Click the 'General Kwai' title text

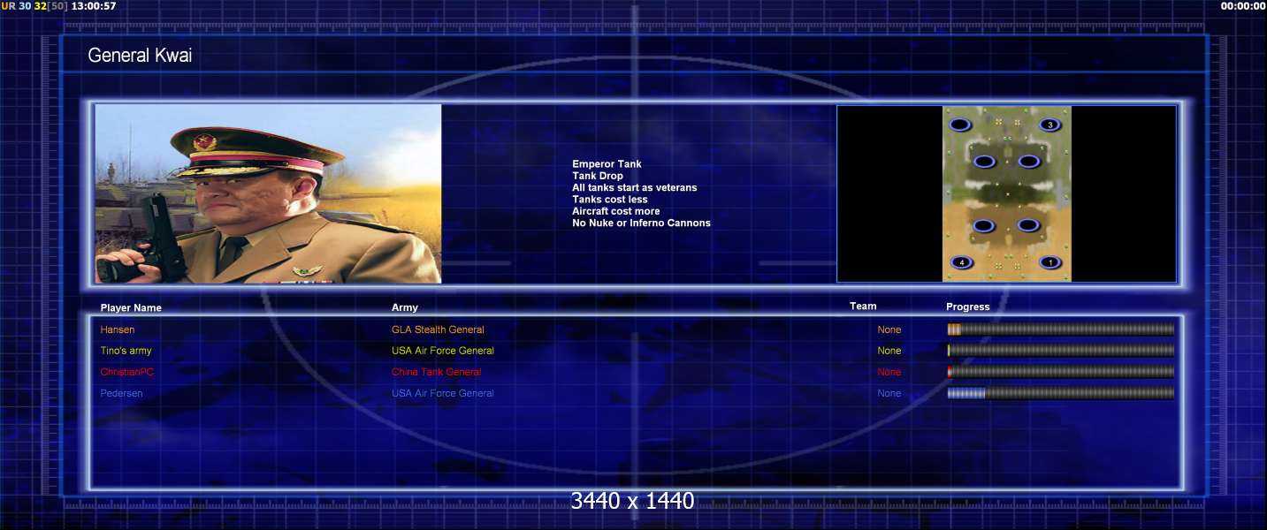140,56
